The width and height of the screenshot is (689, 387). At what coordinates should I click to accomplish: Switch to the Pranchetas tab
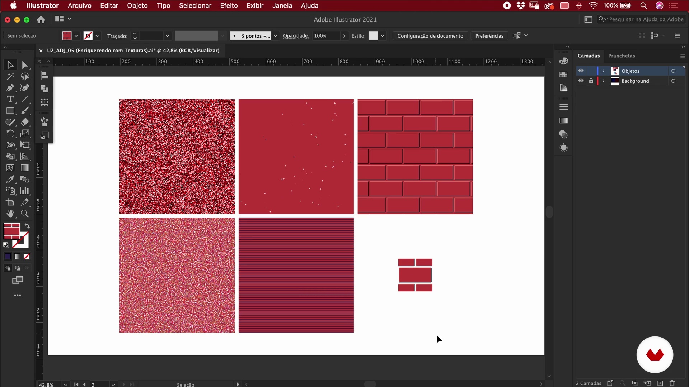pyautogui.click(x=622, y=56)
